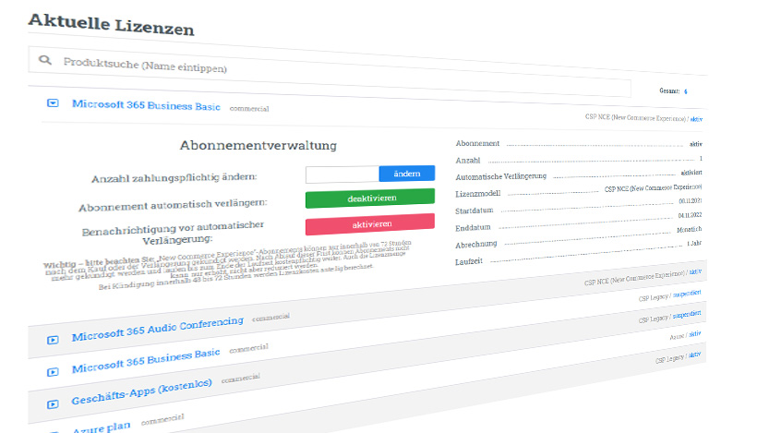Screen dimensions: 769x433
Task: Focus the Produktsuche (Name eintippen) field
Action: [329, 72]
